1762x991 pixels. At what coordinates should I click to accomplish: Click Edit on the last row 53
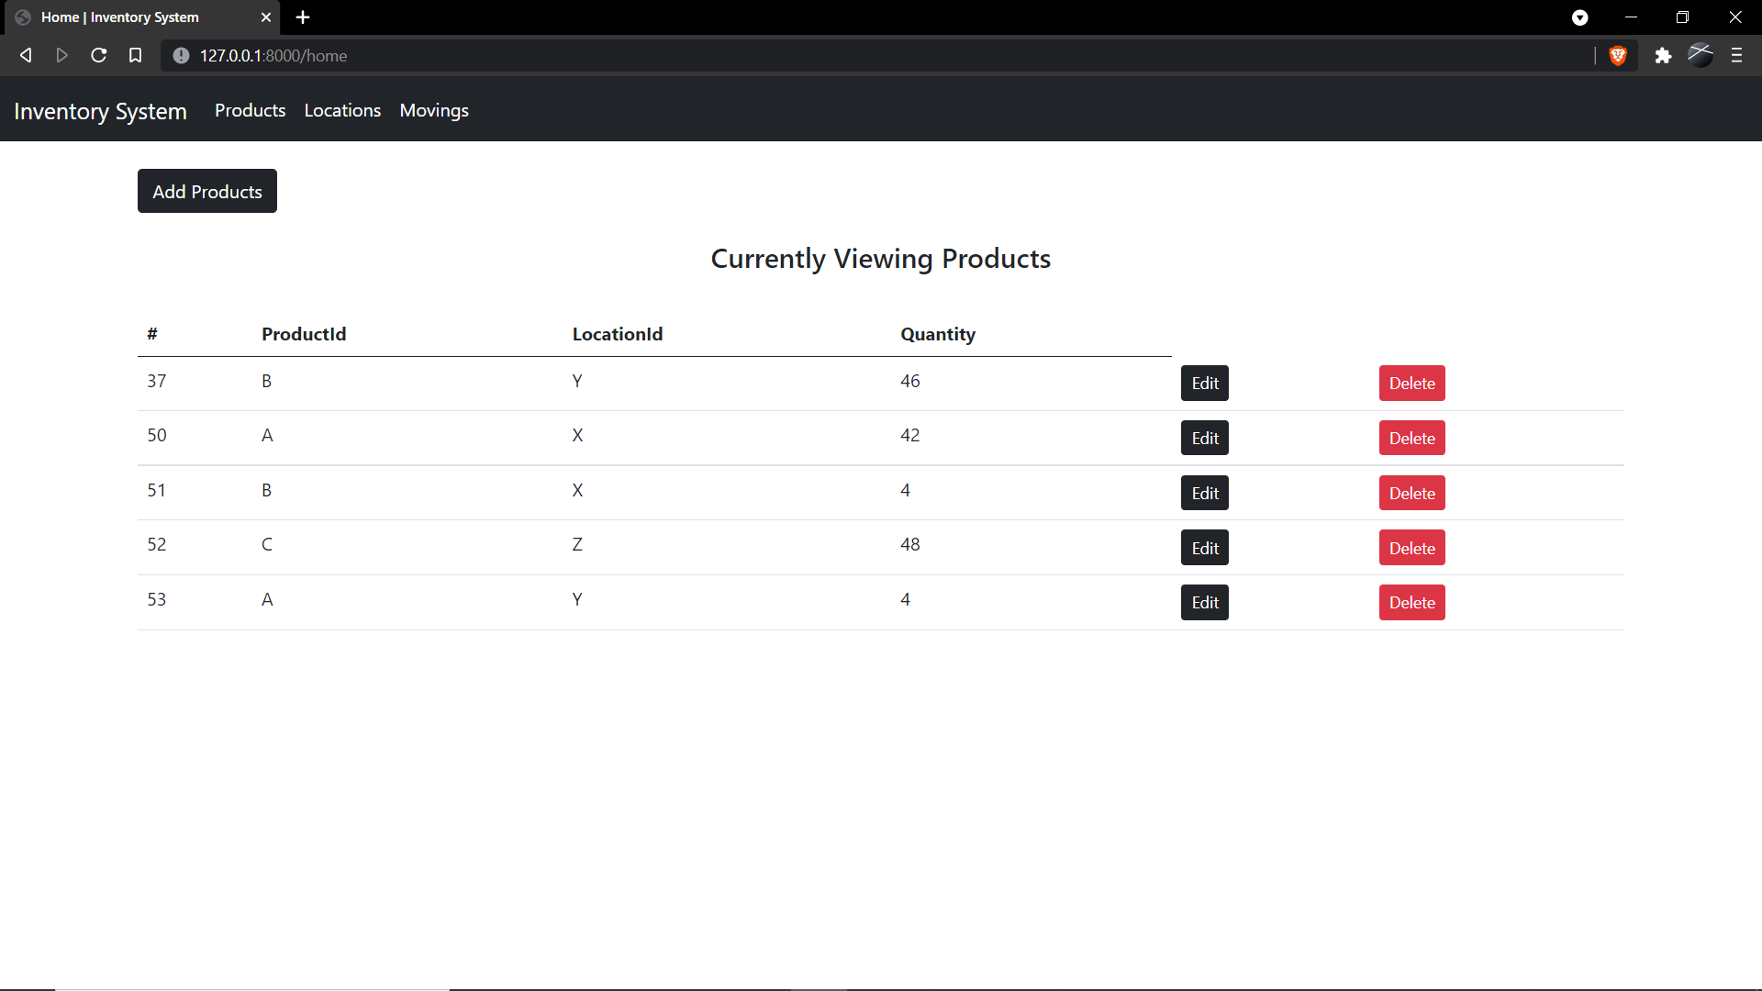1204,602
